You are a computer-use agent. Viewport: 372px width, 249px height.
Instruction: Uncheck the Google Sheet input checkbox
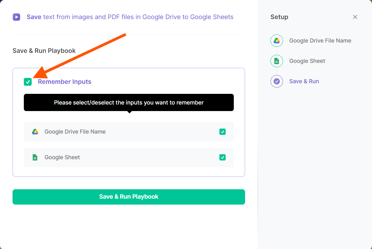click(x=223, y=157)
